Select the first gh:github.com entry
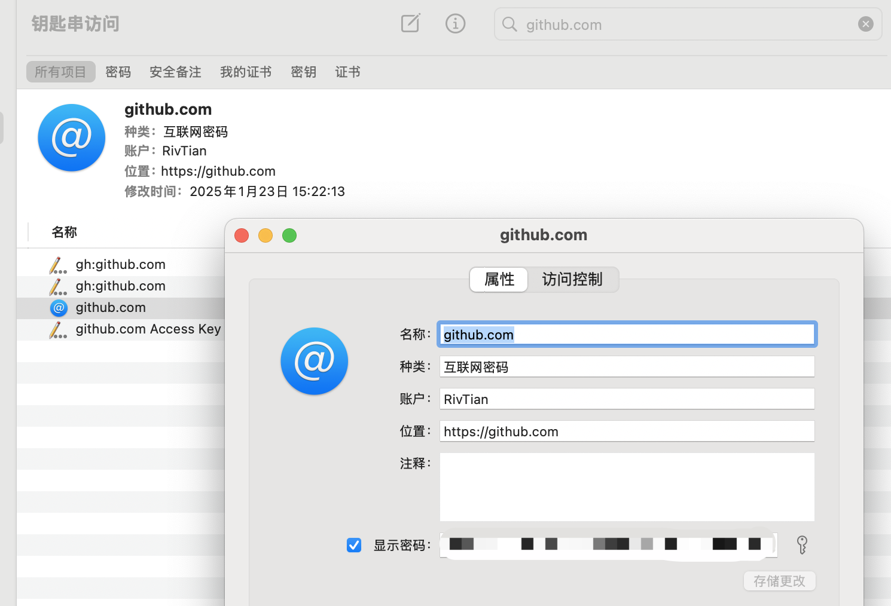The image size is (891, 606). pos(120,265)
